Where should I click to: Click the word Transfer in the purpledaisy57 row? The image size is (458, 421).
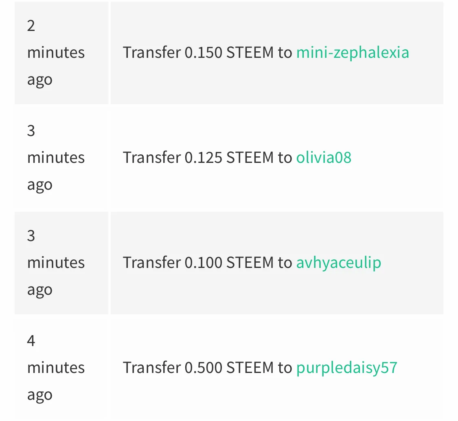152,368
